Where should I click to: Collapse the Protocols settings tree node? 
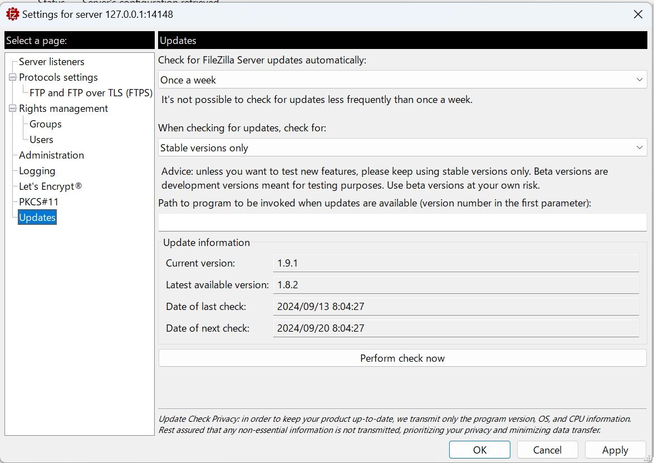[12, 77]
